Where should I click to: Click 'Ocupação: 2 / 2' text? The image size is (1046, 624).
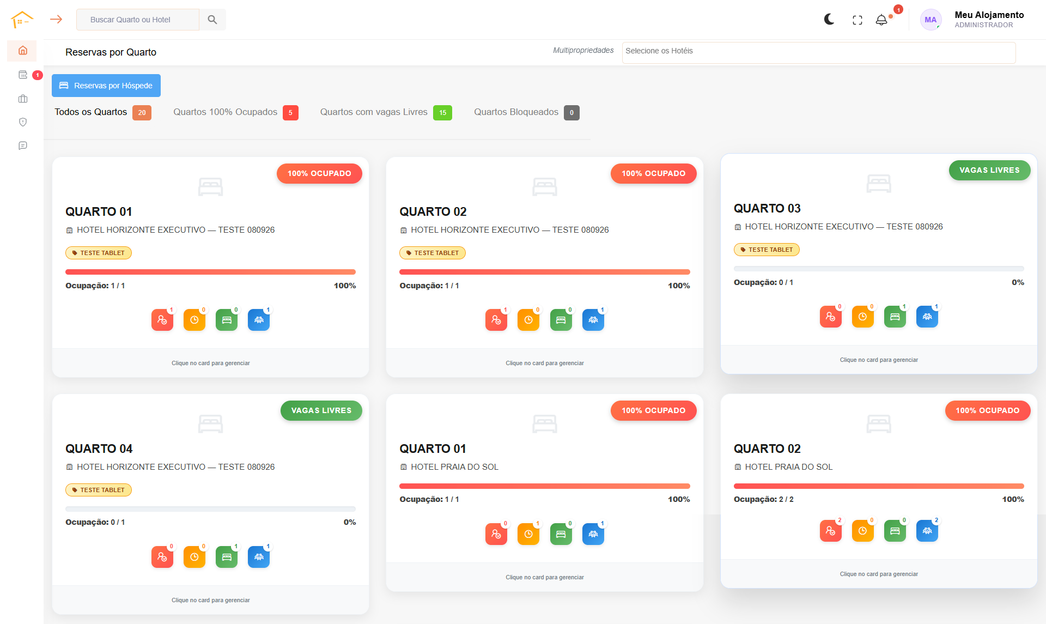pyautogui.click(x=764, y=499)
